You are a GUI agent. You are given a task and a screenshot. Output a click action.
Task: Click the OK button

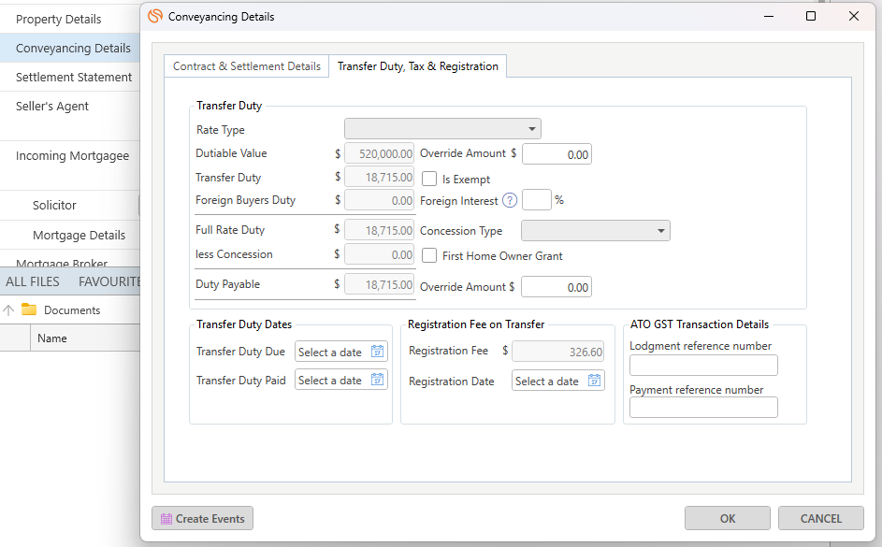pos(728,518)
